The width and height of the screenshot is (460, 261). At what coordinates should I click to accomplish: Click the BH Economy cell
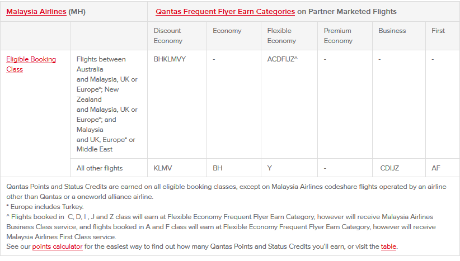point(217,168)
